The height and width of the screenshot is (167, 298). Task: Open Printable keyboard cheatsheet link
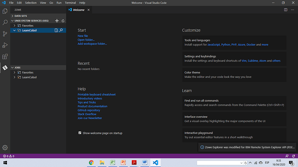click(x=97, y=95)
